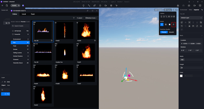Open the white Color swatch
The width and height of the screenshot is (204, 109).
[181, 76]
